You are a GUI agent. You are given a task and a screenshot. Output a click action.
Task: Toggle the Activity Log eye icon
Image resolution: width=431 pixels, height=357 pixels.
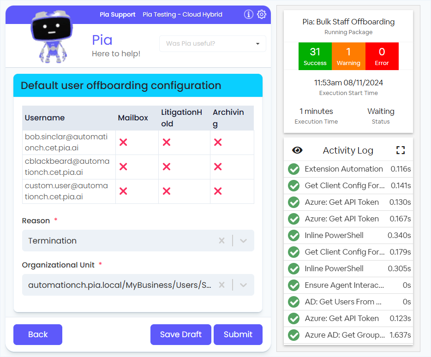tap(297, 150)
